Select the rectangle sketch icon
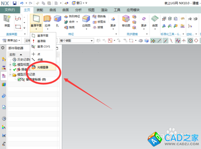Image resolution: width=201 pixels, height=149 pixels. pos(18,27)
